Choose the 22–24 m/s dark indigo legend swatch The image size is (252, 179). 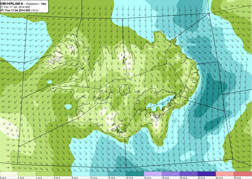(207, 174)
